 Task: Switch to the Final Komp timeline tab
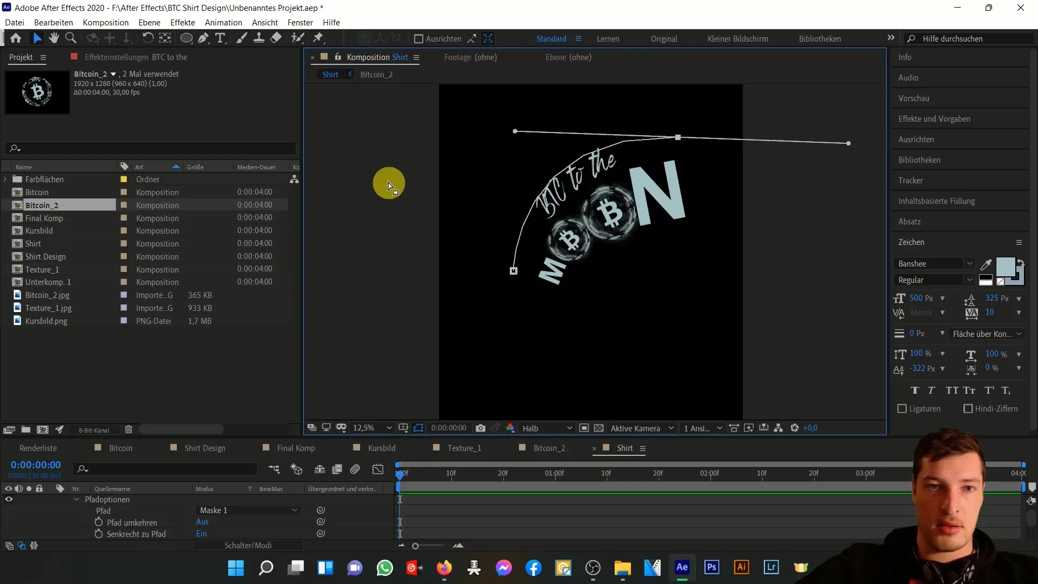coord(296,448)
